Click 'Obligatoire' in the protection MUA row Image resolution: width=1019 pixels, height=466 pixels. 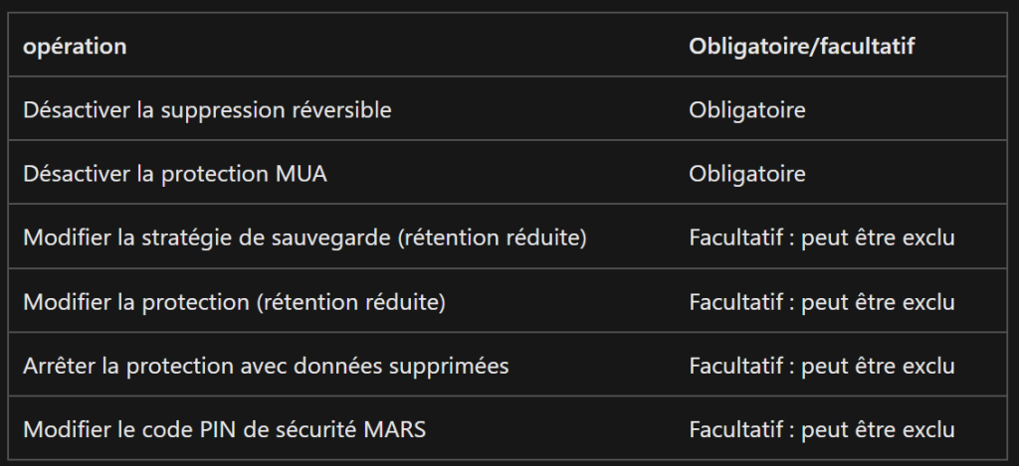pos(746,173)
